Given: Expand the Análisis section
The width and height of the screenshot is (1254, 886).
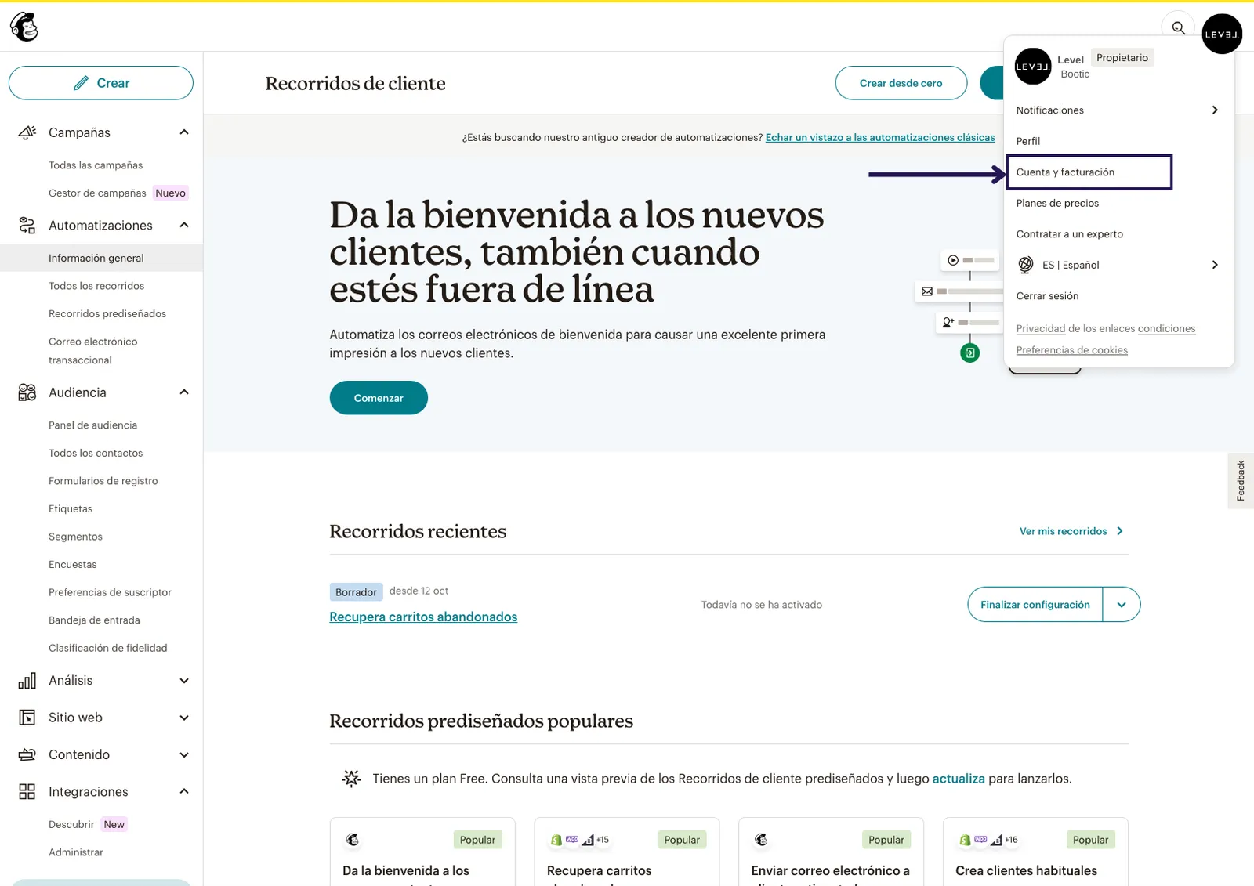Looking at the screenshot, I should 184,681.
